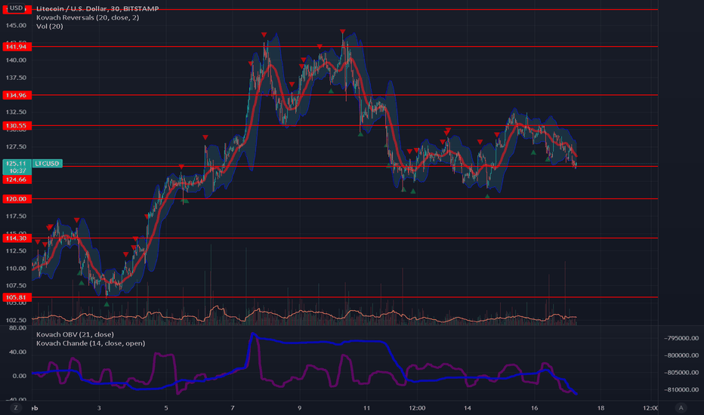
Task: Click the LTCUSD price label tag
Action: pos(47,163)
